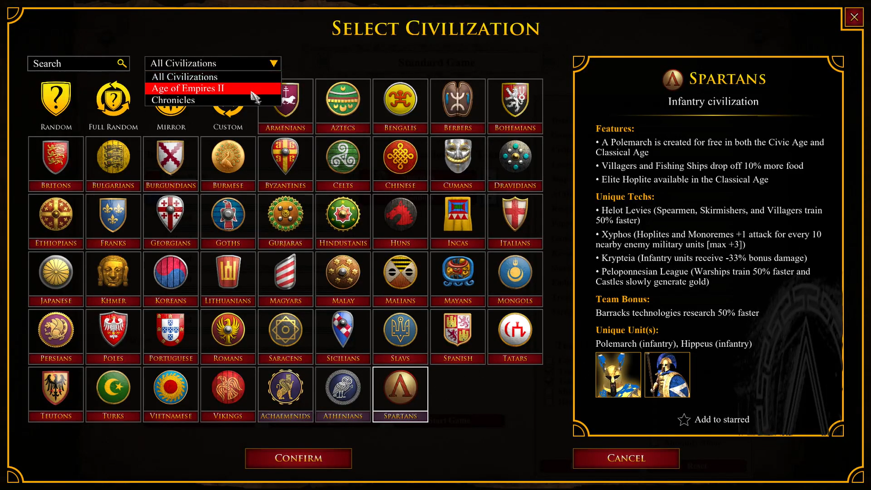Cancel the civilization selection
This screenshot has height=490, width=871.
626,458
